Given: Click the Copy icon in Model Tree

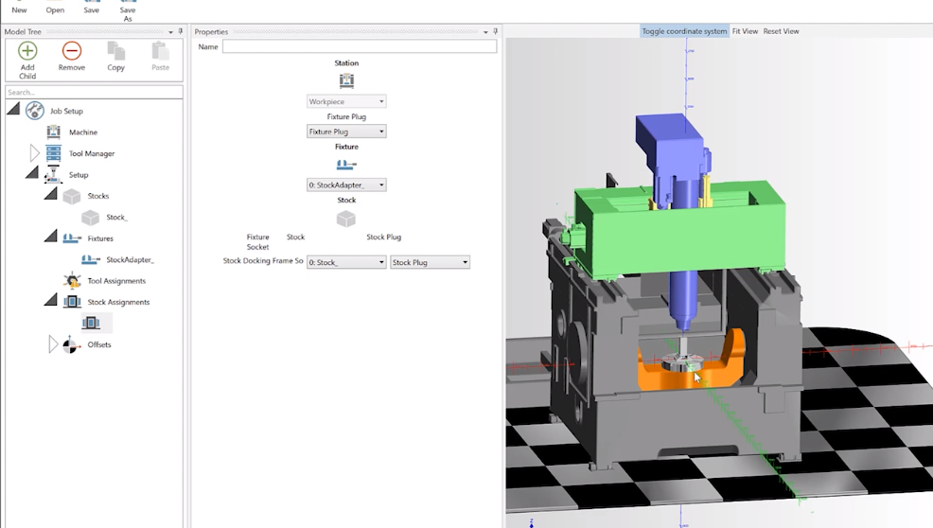Looking at the screenshot, I should (x=116, y=51).
